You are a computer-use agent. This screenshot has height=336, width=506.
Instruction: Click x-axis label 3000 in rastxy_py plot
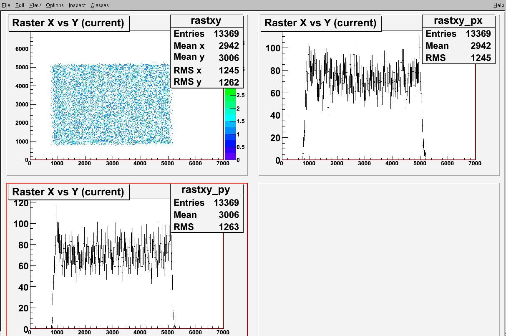tap(113, 333)
